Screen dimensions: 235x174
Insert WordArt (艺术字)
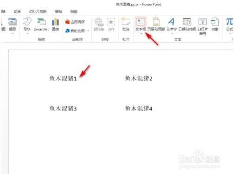point(171,25)
